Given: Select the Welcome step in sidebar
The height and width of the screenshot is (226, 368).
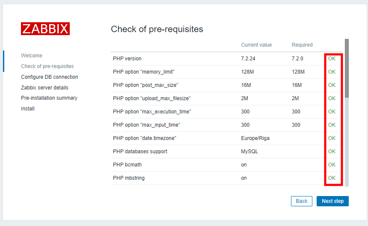Looking at the screenshot, I should (x=32, y=56).
